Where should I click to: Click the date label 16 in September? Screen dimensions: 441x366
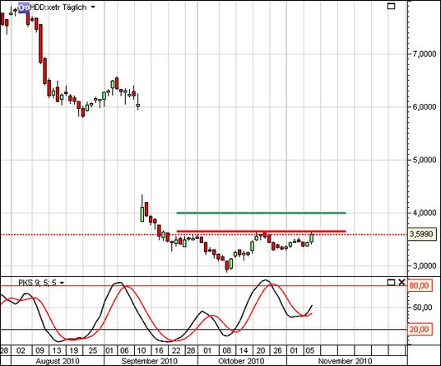click(x=159, y=350)
